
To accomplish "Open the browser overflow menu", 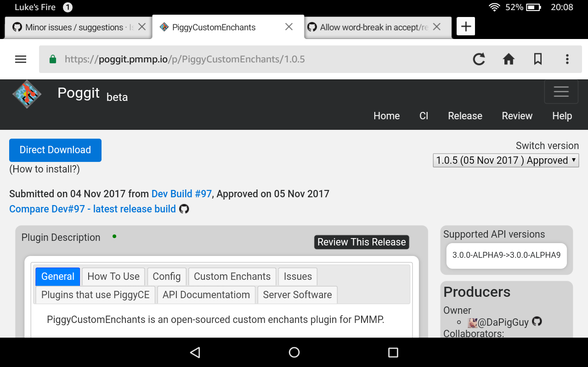I will tap(567, 59).
